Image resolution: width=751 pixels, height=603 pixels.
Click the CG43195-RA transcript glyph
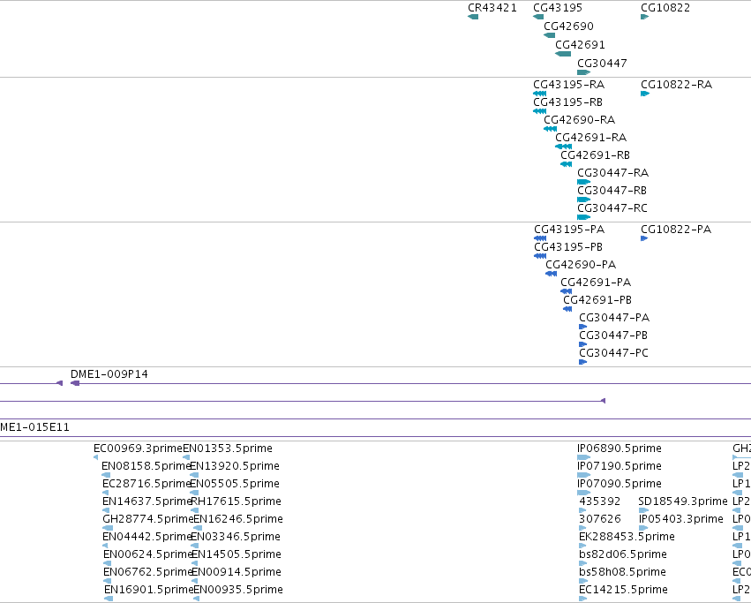coord(540,94)
